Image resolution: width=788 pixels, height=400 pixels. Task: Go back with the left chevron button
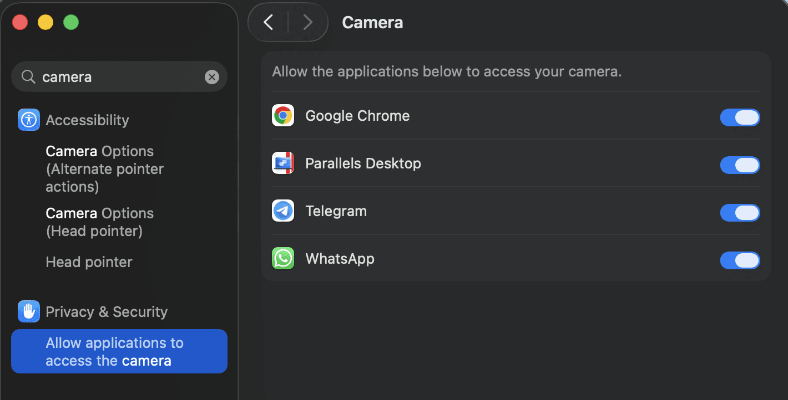pyautogui.click(x=268, y=22)
